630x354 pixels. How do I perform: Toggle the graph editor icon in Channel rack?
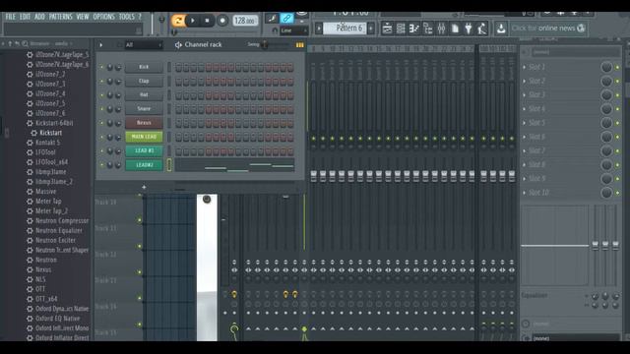[x=299, y=45]
